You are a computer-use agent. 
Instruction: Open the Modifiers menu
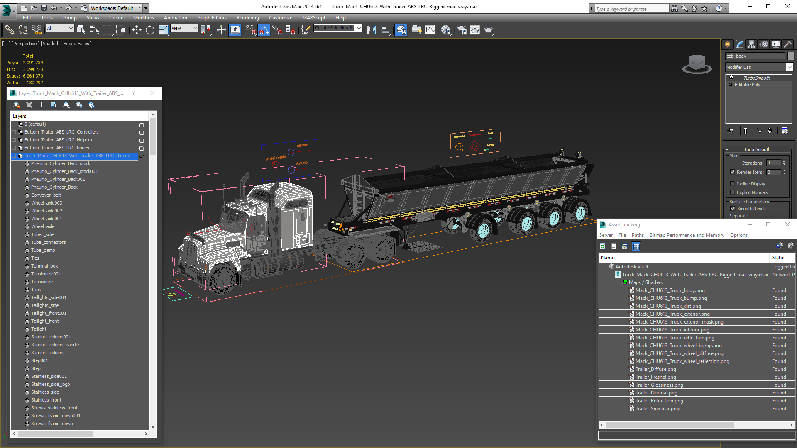coord(143,18)
